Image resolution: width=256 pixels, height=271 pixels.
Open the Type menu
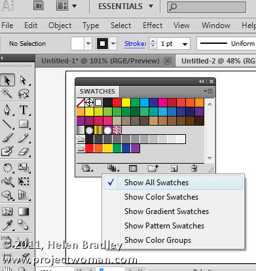click(91, 26)
